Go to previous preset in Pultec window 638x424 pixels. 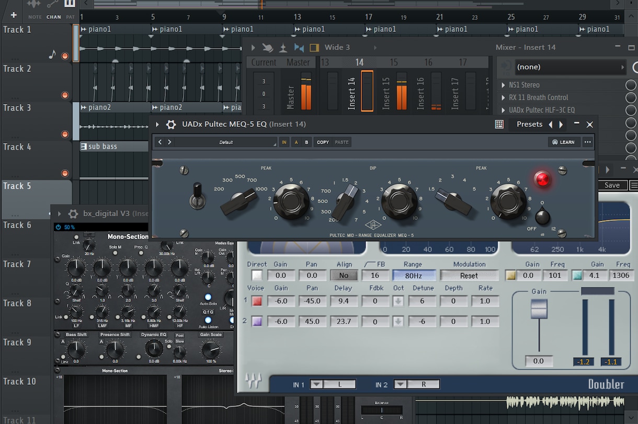[550, 124]
